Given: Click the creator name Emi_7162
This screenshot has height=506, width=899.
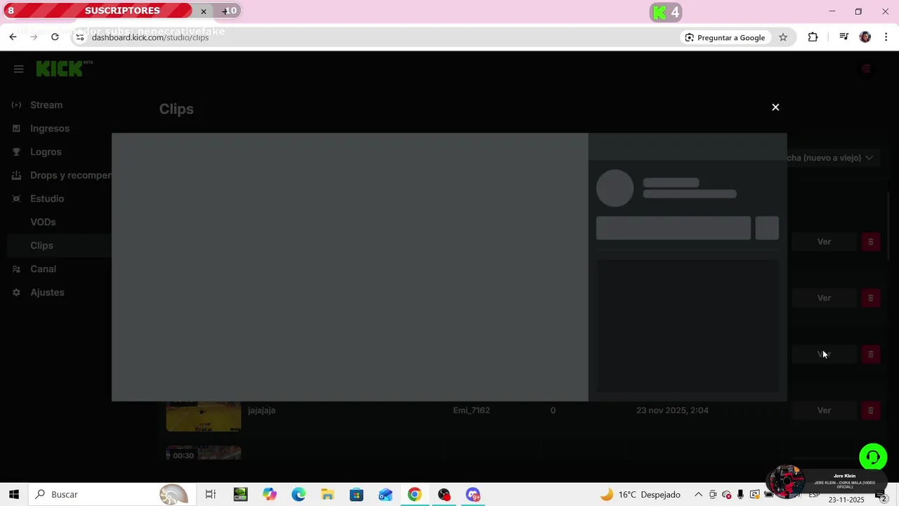Looking at the screenshot, I should tap(471, 410).
